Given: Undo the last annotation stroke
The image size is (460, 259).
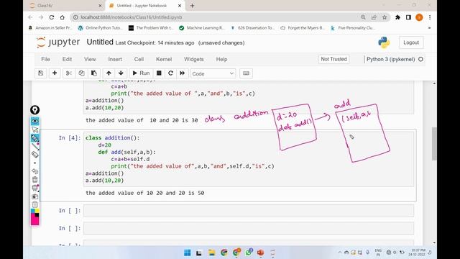Looking at the screenshot, I should [x=35, y=171].
